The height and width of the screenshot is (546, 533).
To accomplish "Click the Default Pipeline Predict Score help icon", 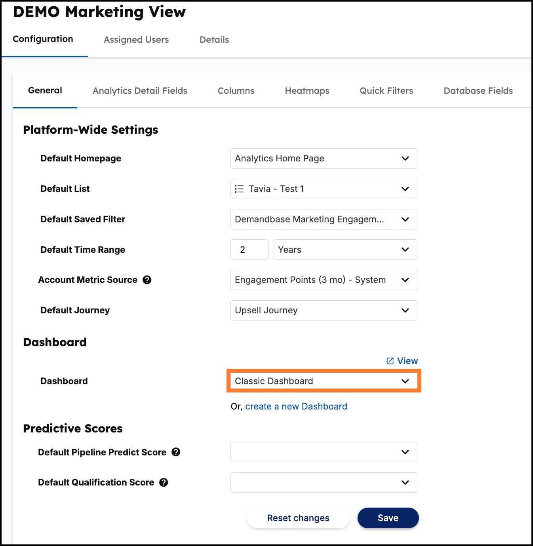I will 176,452.
